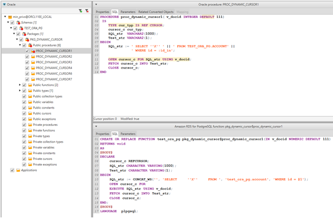Click the red clear-filter icon in Oracle panel

point(87,10)
